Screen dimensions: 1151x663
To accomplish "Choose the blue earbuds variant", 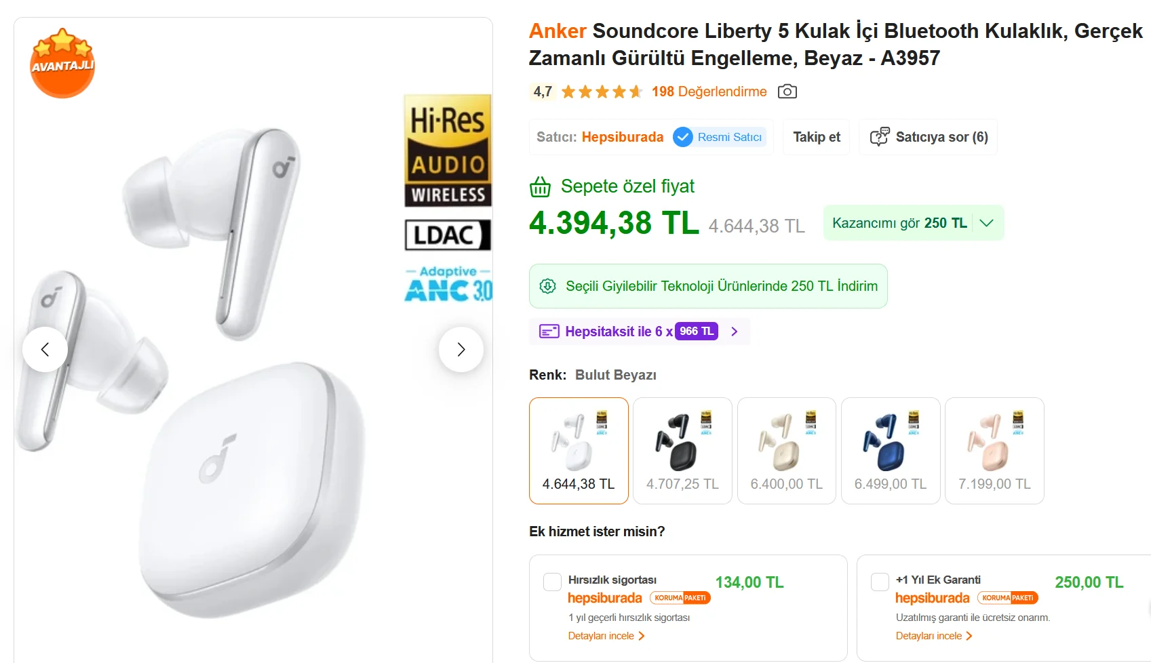I will (891, 451).
